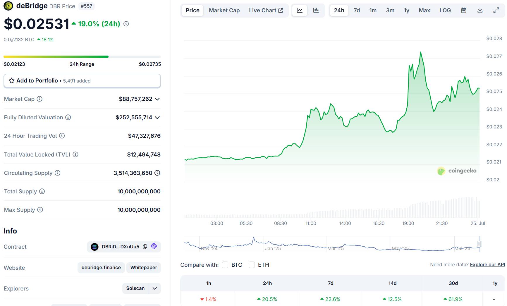Click info icon beside Circulating Supply label
Image resolution: width=507 pixels, height=306 pixels.
[x=58, y=173]
